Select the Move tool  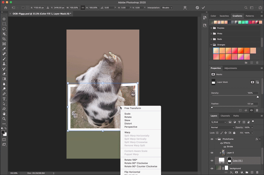pos(4,19)
